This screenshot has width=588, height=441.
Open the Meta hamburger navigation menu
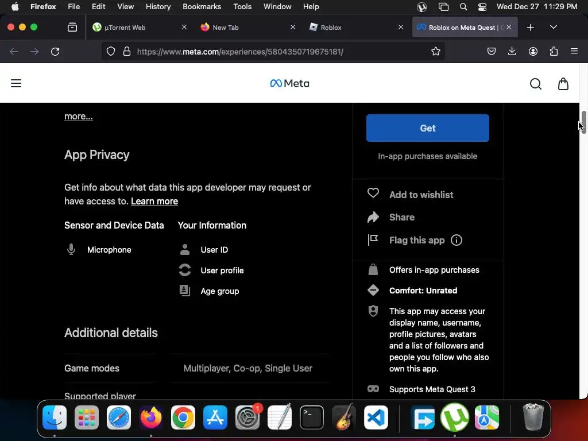[x=16, y=83]
